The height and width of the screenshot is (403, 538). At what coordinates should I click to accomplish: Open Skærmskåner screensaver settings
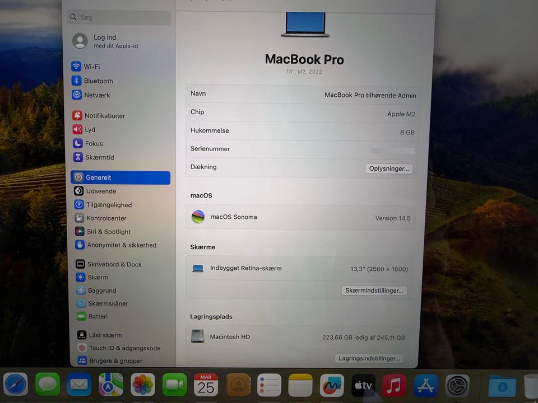(x=103, y=303)
